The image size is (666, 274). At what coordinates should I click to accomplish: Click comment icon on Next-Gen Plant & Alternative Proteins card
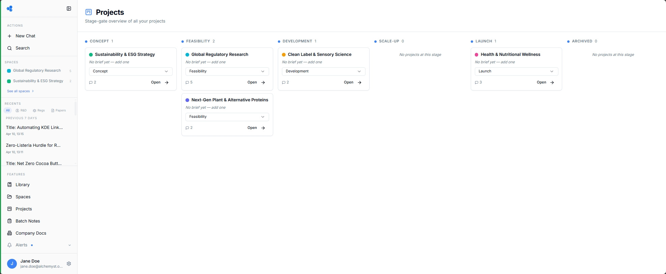[x=187, y=128]
